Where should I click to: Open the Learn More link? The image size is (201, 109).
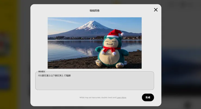(121, 98)
